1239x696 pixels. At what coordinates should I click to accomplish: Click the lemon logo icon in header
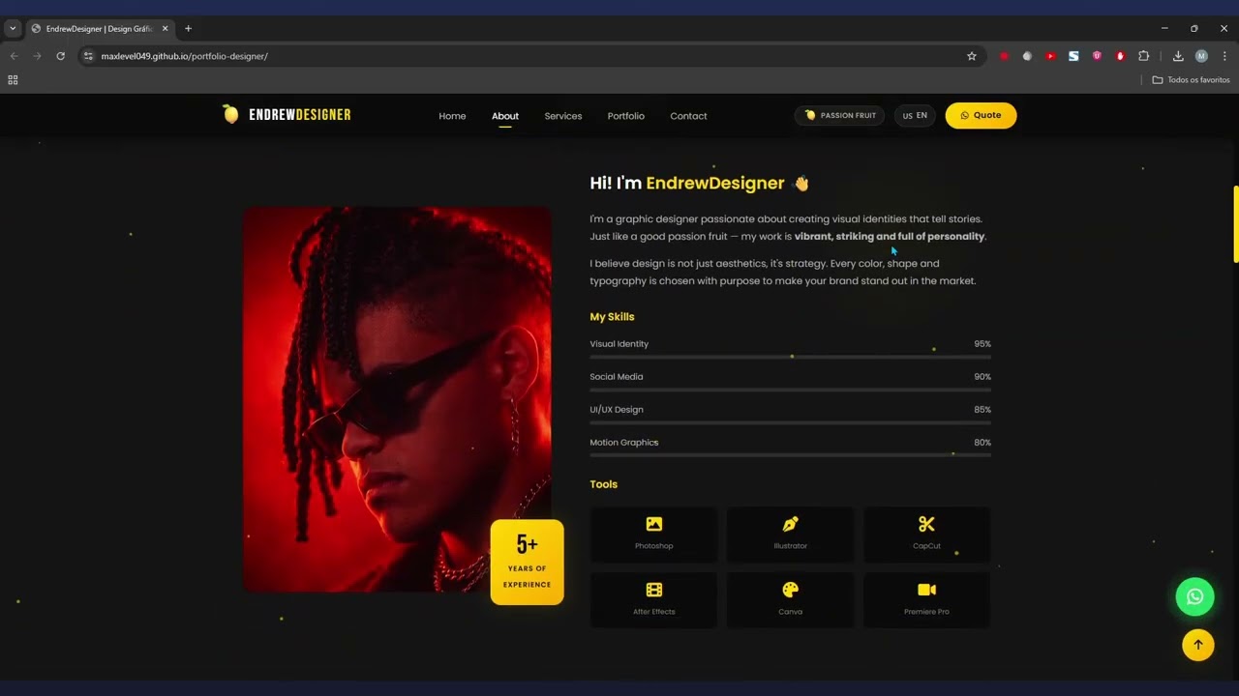(x=230, y=114)
